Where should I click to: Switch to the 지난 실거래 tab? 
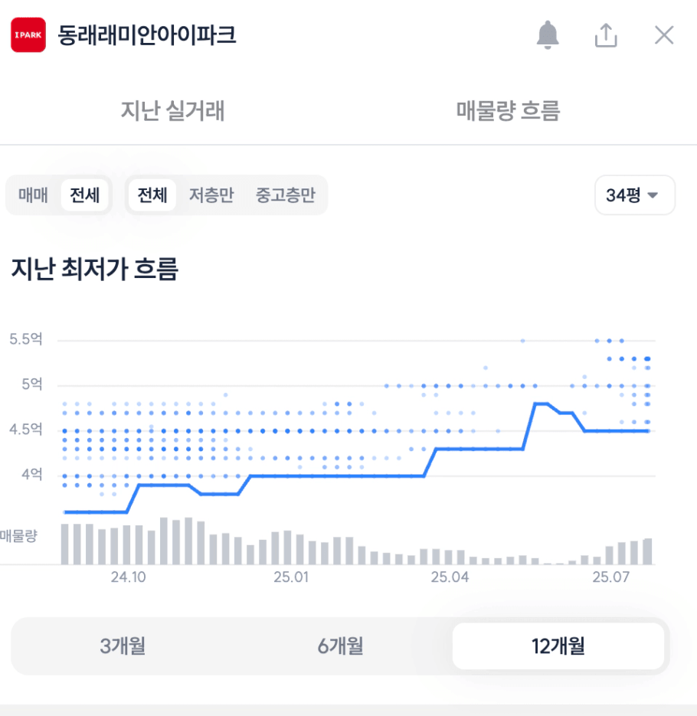pyautogui.click(x=172, y=110)
